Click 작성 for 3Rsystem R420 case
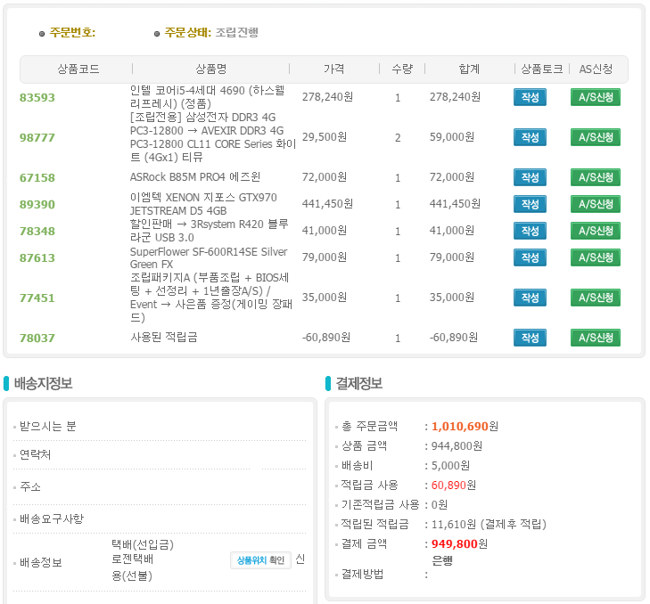Image resolution: width=650 pixels, height=604 pixels. [530, 231]
